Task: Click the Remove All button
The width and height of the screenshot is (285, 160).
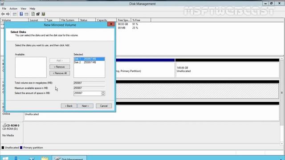Action: (x=60, y=73)
